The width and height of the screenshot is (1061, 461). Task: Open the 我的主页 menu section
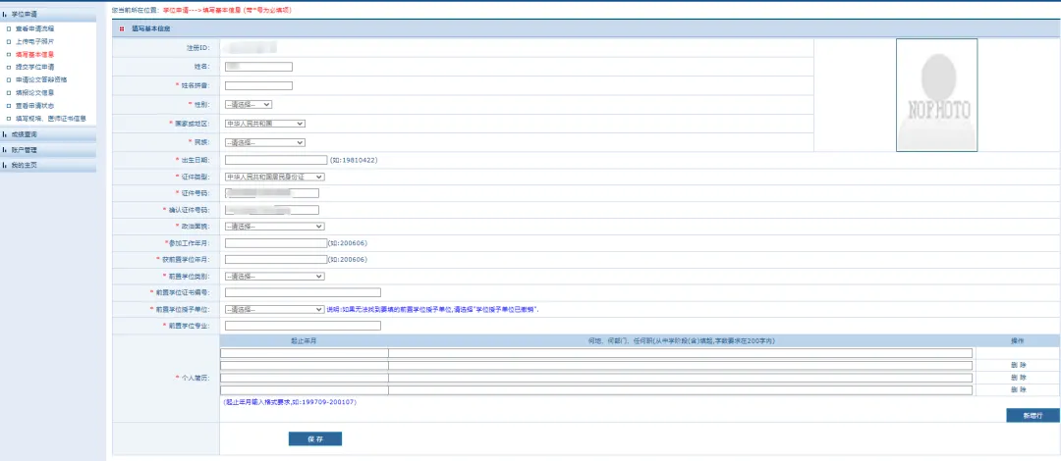[x=25, y=165]
